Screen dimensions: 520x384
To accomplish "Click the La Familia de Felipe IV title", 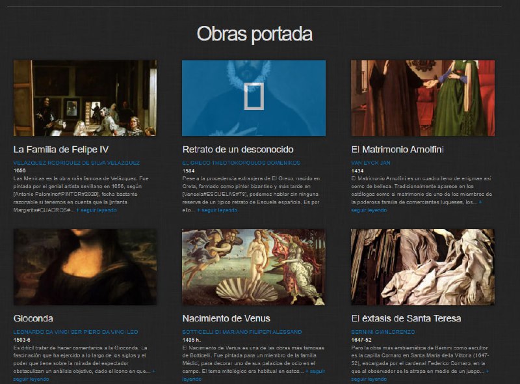I will coord(61,149).
